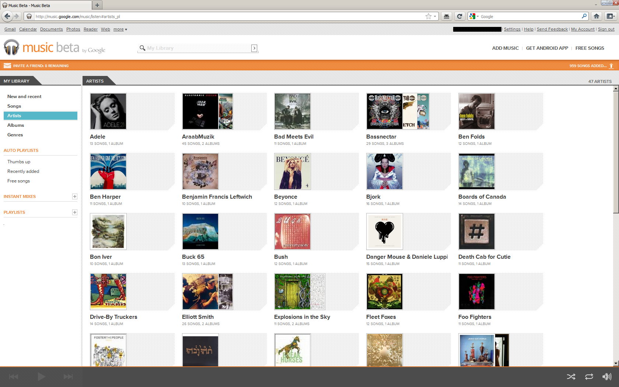Bookmark this page with the star icon
Viewport: 619px width, 387px height.
(428, 16)
